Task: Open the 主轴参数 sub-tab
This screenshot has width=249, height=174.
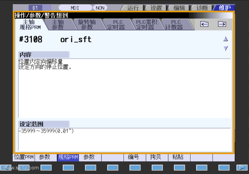Action: coord(58,25)
